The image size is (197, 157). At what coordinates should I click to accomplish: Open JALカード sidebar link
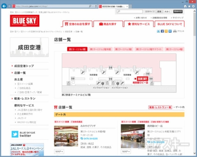(x=22, y=118)
